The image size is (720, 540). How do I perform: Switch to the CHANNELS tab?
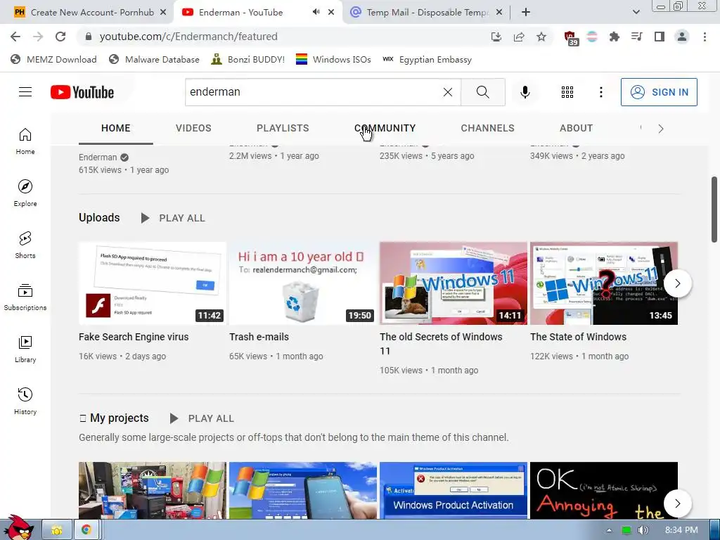coord(488,128)
